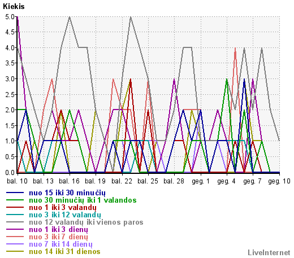
Task: Click the teal legend line swatch
Action: [15, 215]
